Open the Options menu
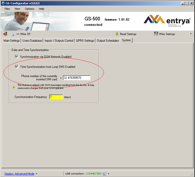195x177 pixels. (29, 9)
